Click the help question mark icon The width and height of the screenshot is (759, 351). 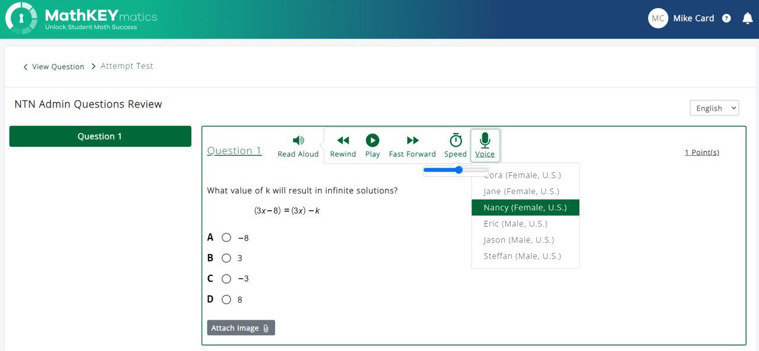point(726,18)
